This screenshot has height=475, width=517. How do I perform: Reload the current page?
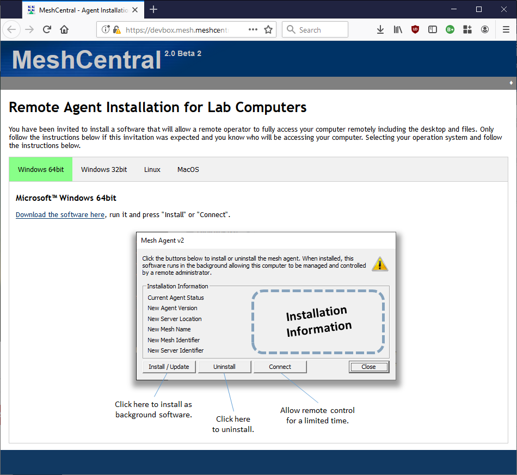(x=47, y=30)
